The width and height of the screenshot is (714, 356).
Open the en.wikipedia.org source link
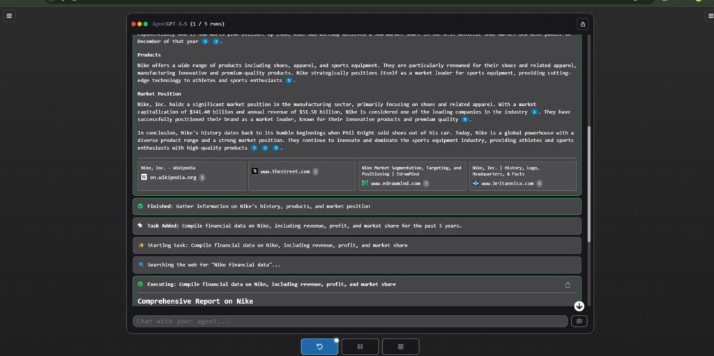point(173,178)
